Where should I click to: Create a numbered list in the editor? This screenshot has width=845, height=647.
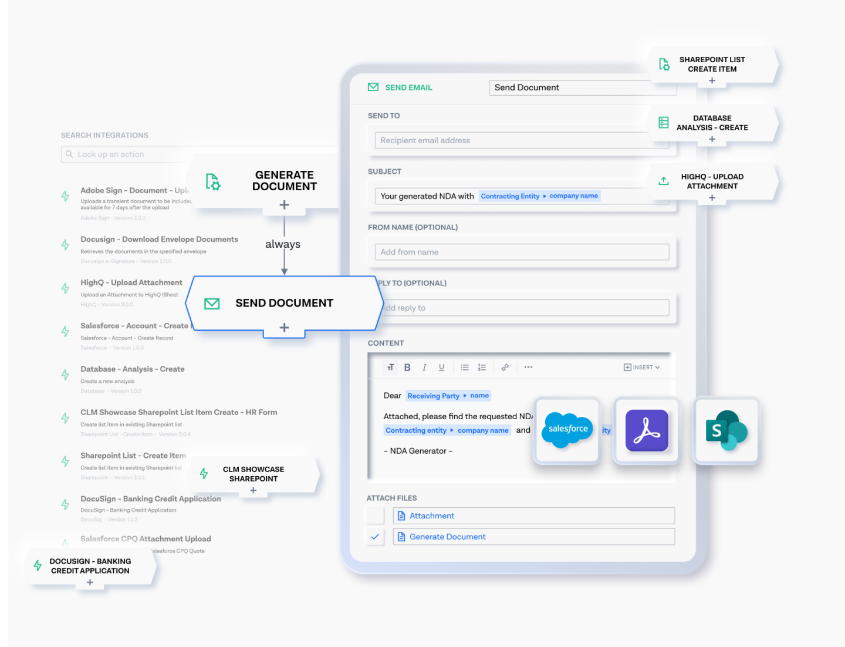point(482,367)
